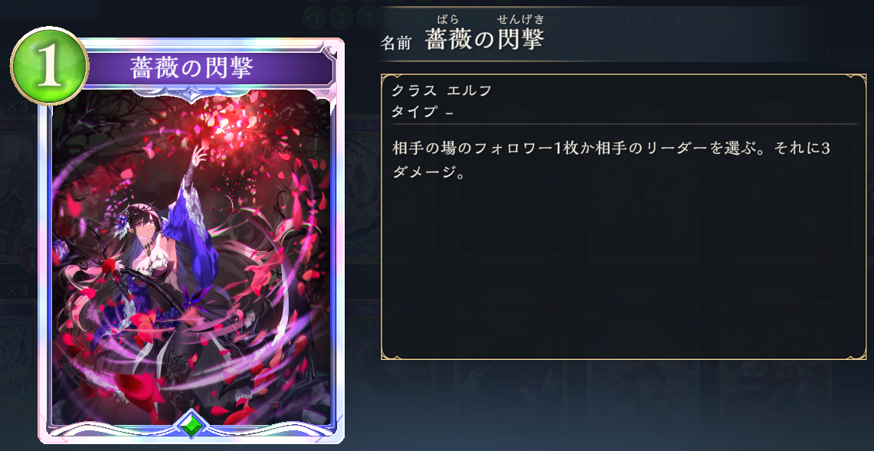Viewport: 874px width, 451px height.
Task: Click the タイプ type line
Action: click(x=423, y=112)
